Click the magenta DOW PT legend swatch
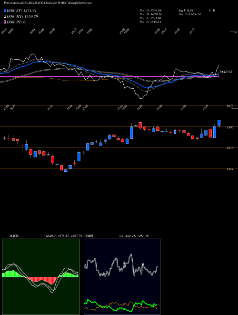 point(5,22)
